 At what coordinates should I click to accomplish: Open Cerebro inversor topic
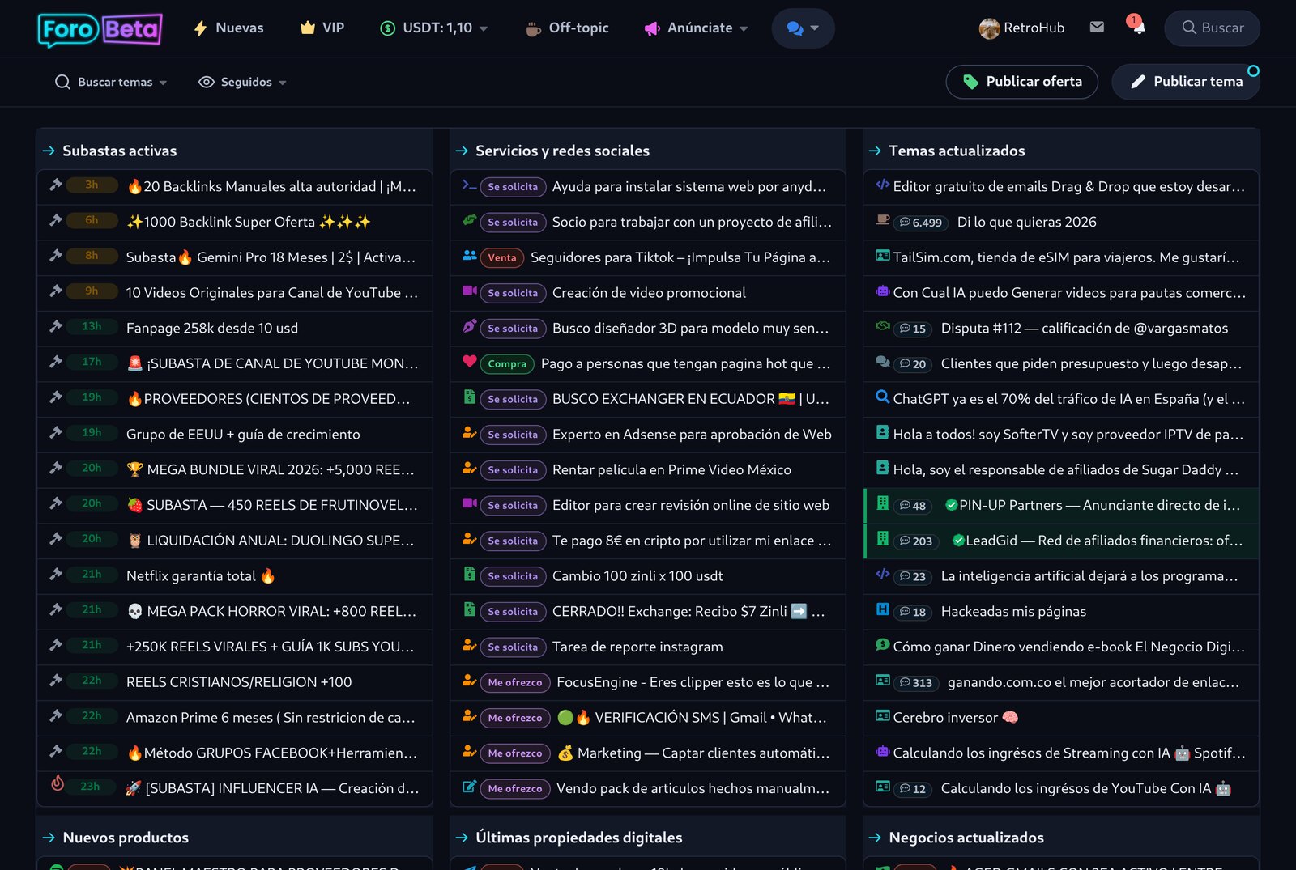(955, 717)
